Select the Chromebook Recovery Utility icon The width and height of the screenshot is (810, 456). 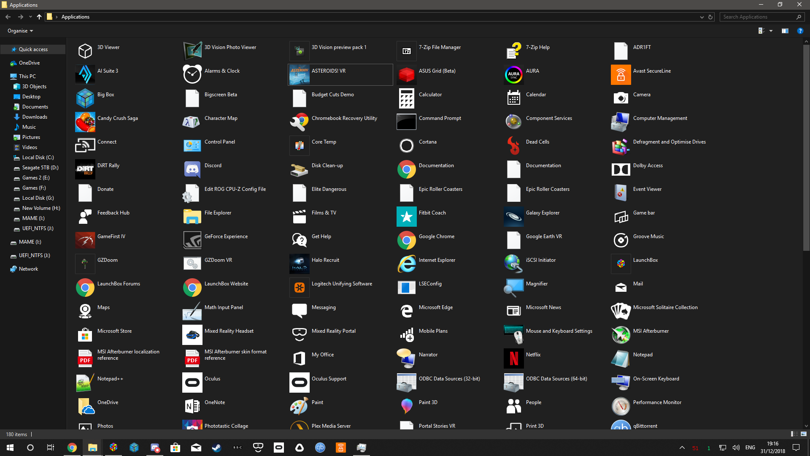[300, 122]
